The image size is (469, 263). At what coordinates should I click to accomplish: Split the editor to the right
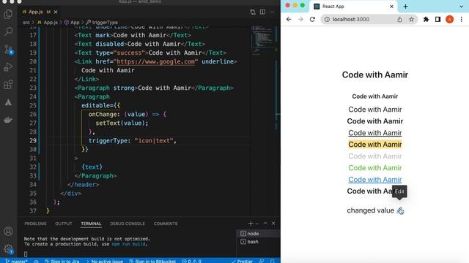click(x=262, y=12)
